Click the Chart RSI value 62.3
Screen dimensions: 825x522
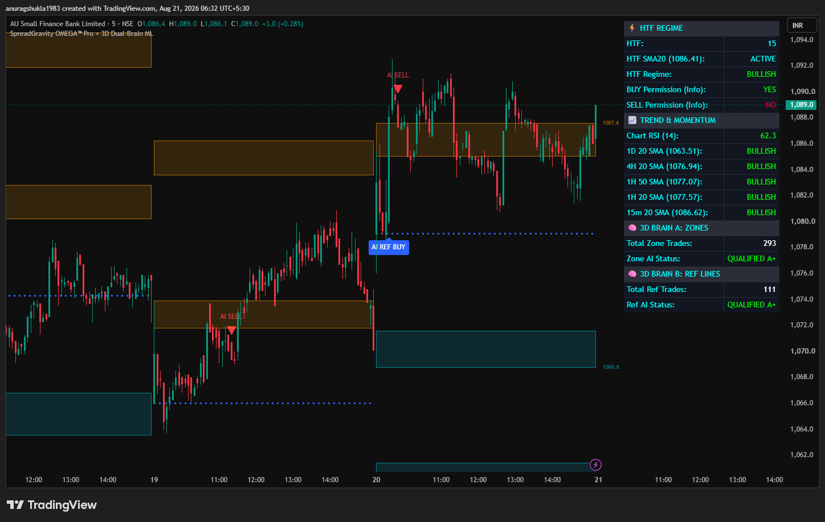768,135
